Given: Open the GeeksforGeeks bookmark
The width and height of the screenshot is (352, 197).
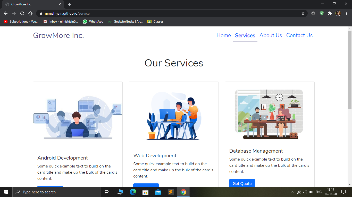Looking at the screenshot, I should (x=125, y=22).
